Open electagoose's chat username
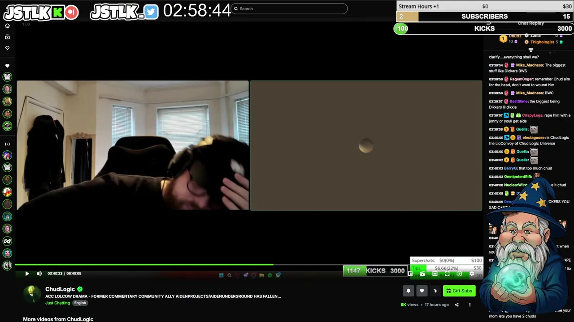 [x=533, y=138]
